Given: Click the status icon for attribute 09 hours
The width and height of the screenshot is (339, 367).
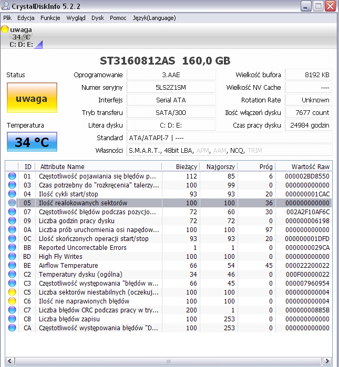Looking at the screenshot, I should coord(12,221).
